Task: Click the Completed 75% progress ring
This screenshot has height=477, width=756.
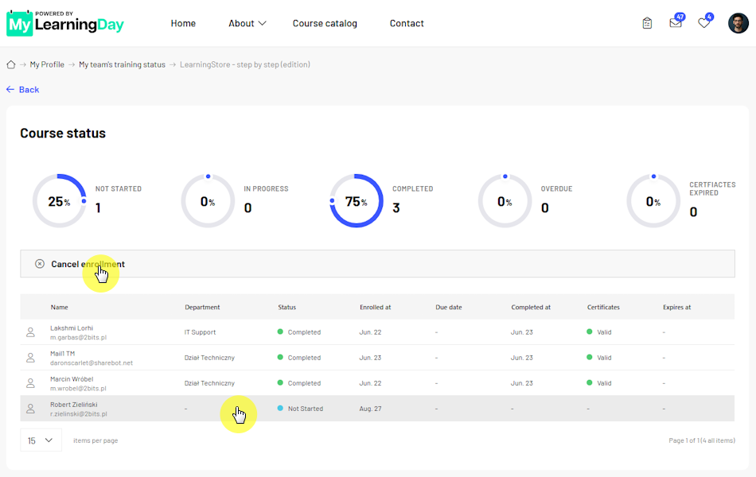Action: point(357,201)
